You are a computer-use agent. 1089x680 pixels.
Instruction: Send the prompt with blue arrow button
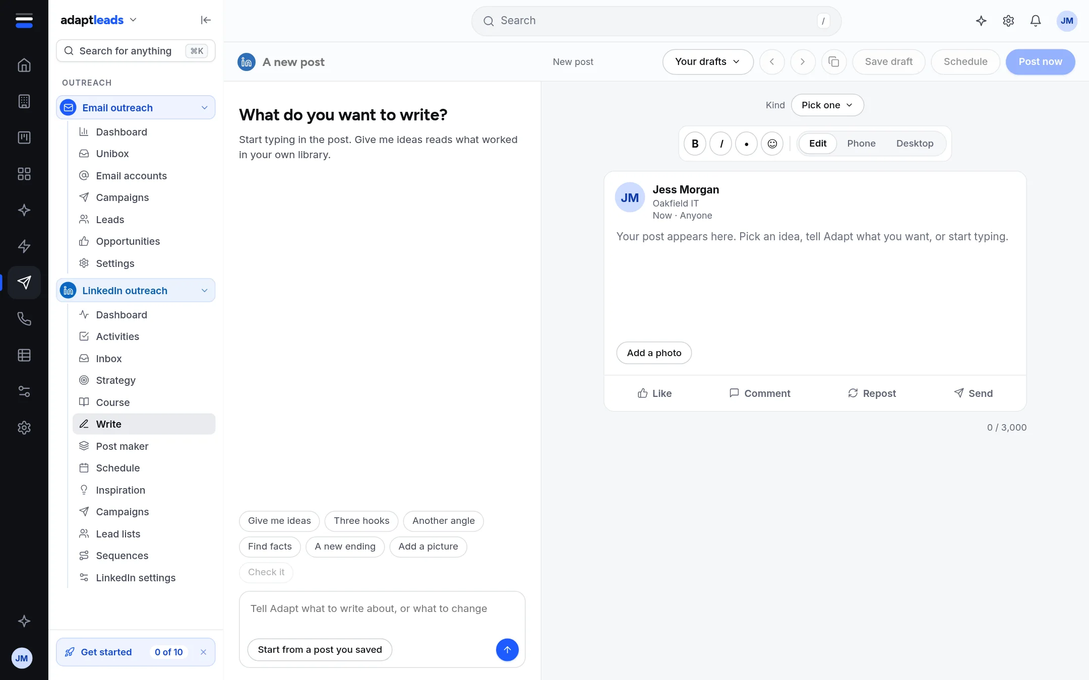click(507, 650)
